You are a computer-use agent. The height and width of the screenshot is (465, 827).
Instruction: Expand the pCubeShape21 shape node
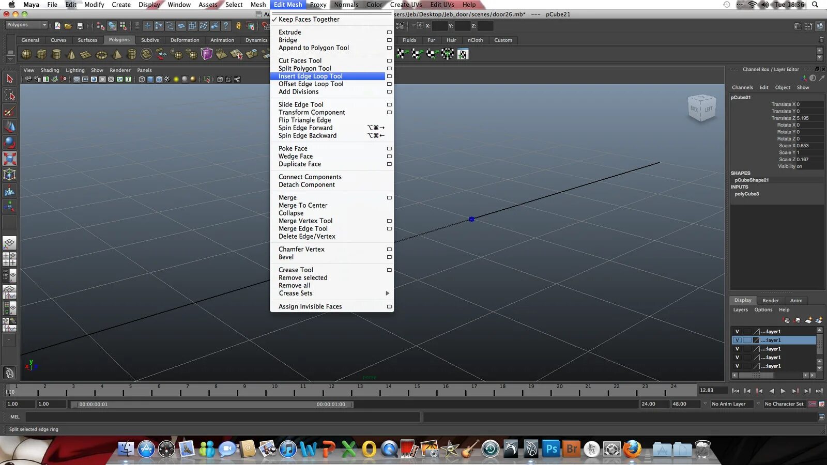pos(752,180)
